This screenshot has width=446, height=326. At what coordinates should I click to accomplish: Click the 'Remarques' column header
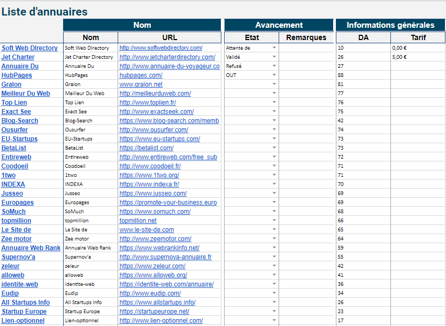(306, 37)
